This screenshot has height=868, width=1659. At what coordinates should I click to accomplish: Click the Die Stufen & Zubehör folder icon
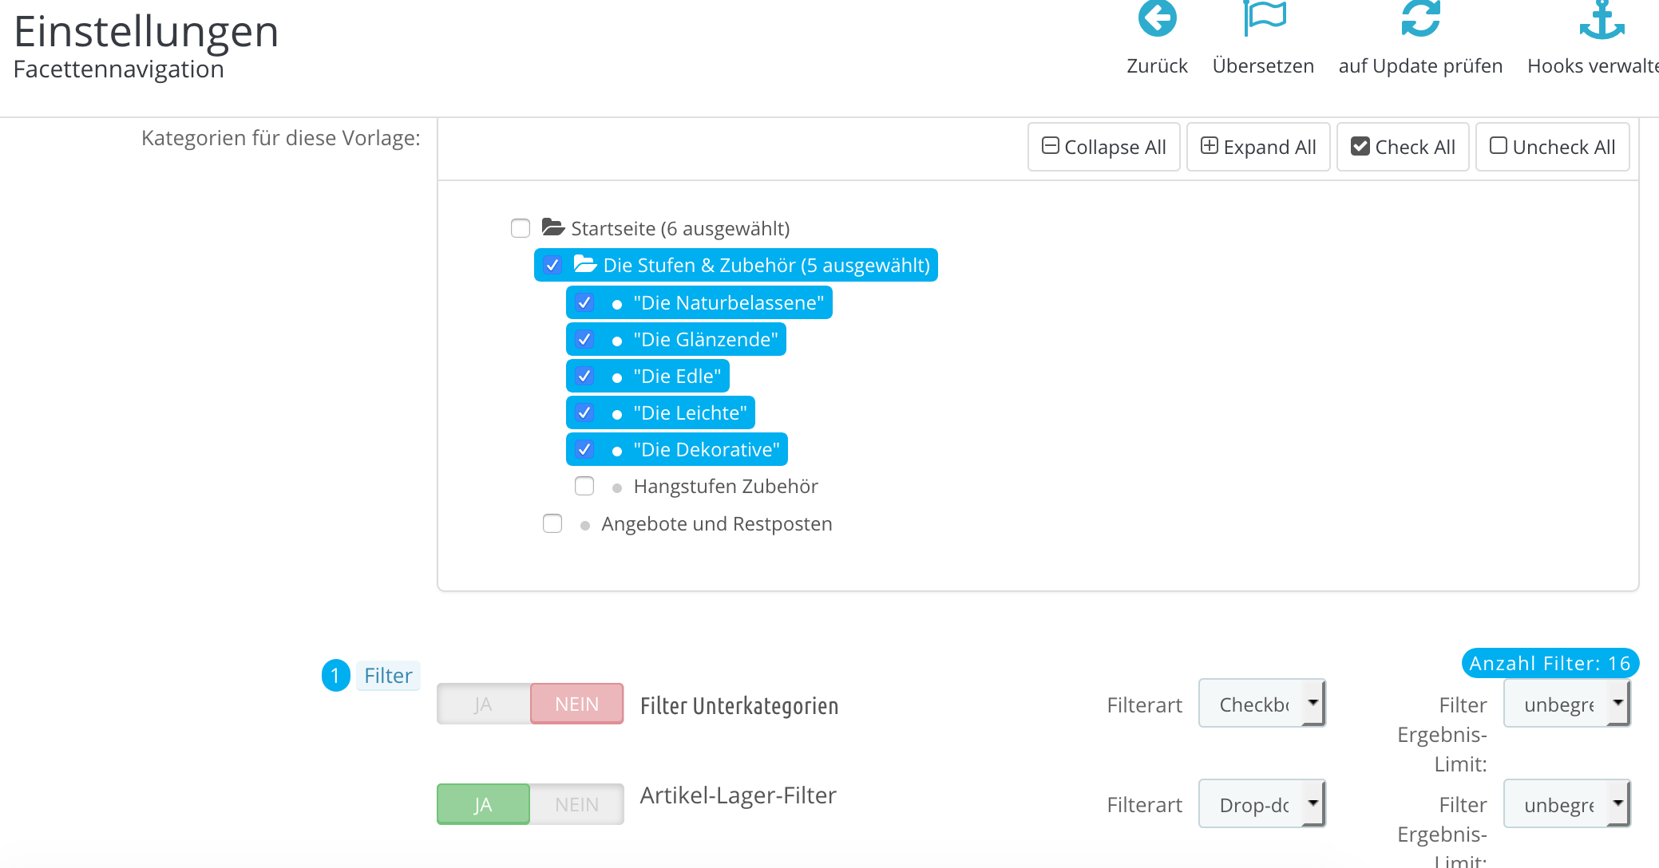585,264
